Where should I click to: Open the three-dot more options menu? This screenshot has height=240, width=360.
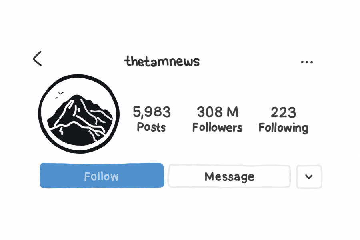[x=307, y=62]
